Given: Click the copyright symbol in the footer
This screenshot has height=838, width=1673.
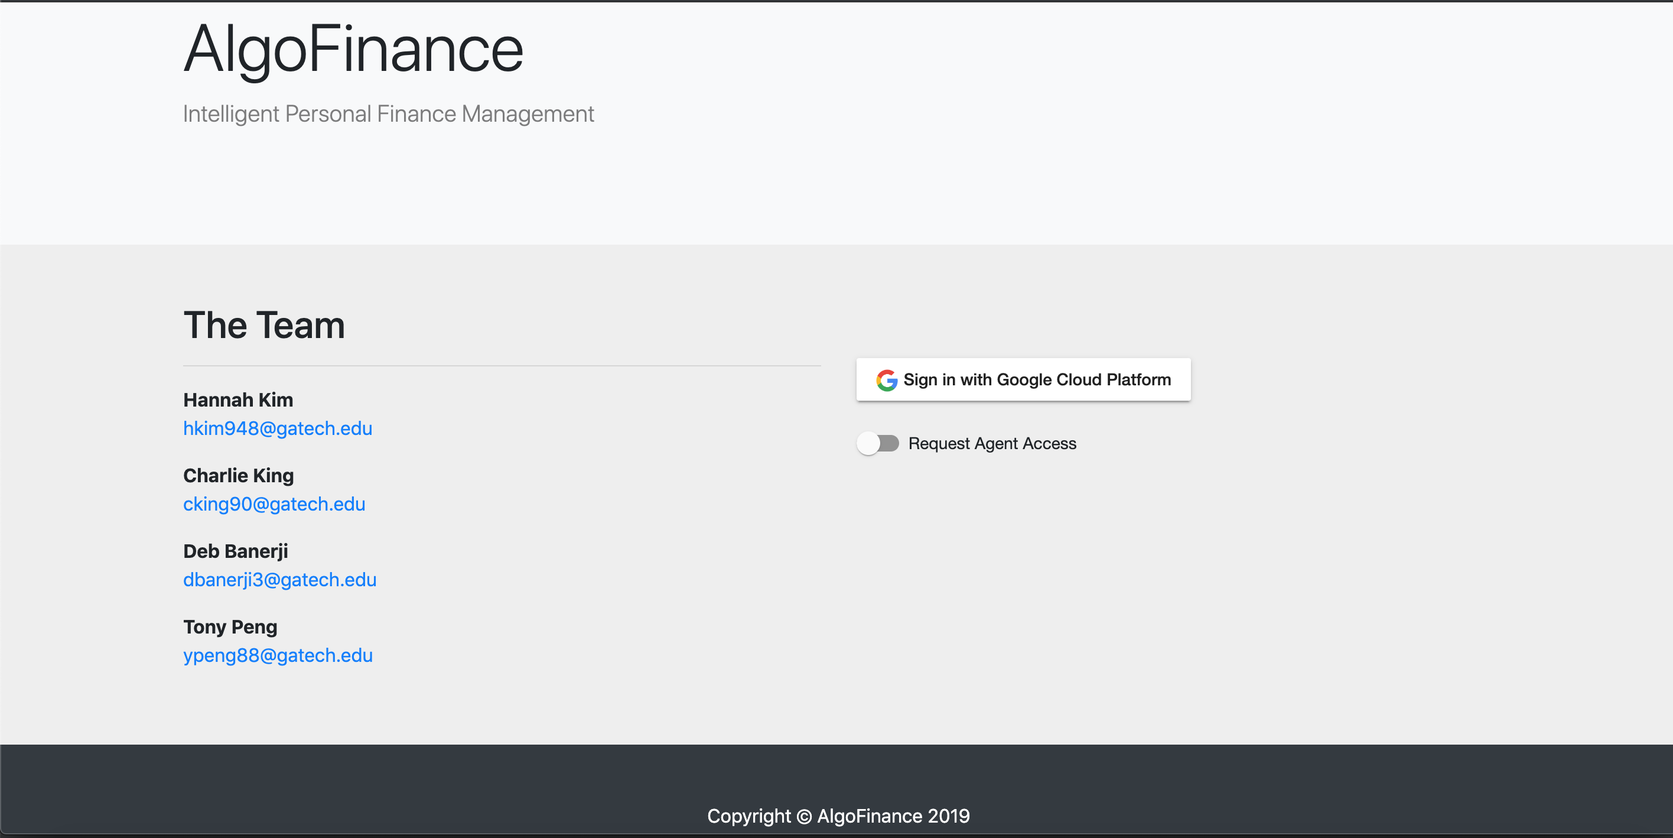Looking at the screenshot, I should [x=804, y=817].
